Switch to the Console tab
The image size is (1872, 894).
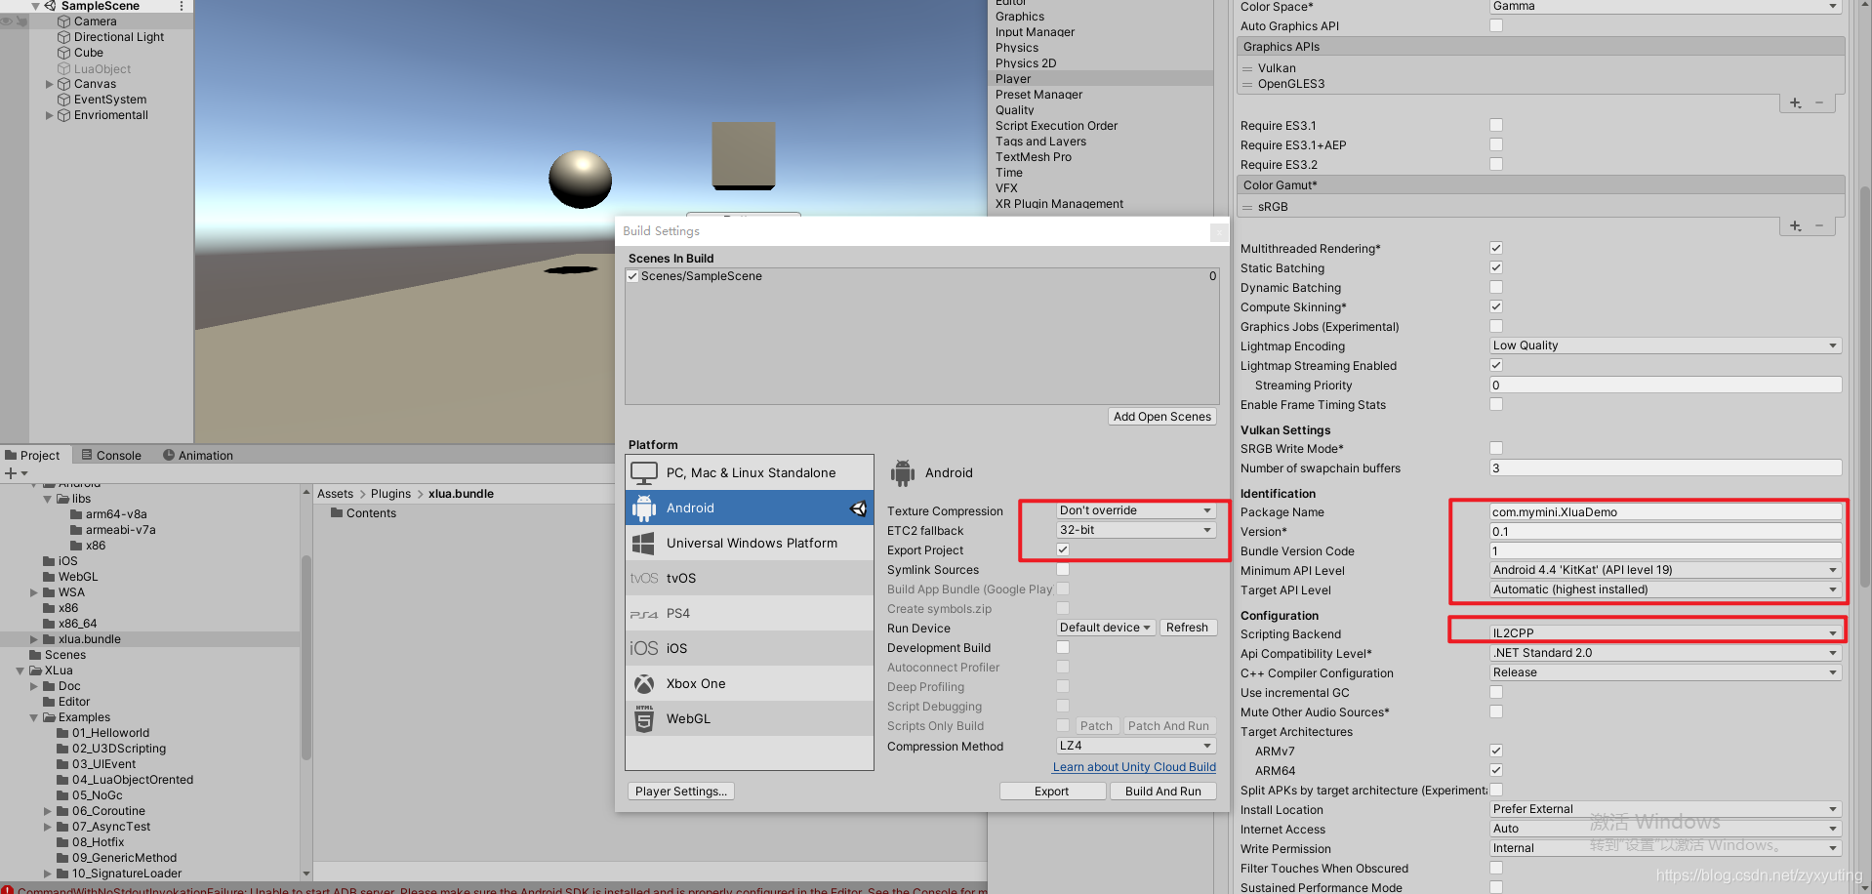point(111,455)
